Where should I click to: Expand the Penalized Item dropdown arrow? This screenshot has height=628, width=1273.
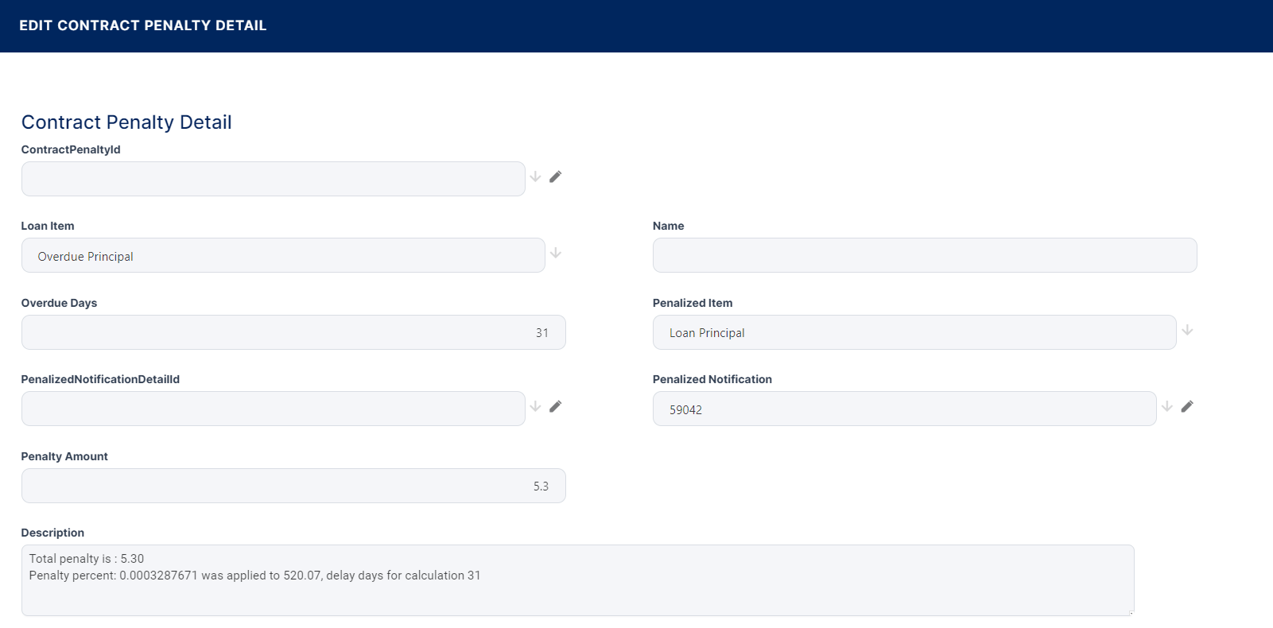pos(1187,330)
